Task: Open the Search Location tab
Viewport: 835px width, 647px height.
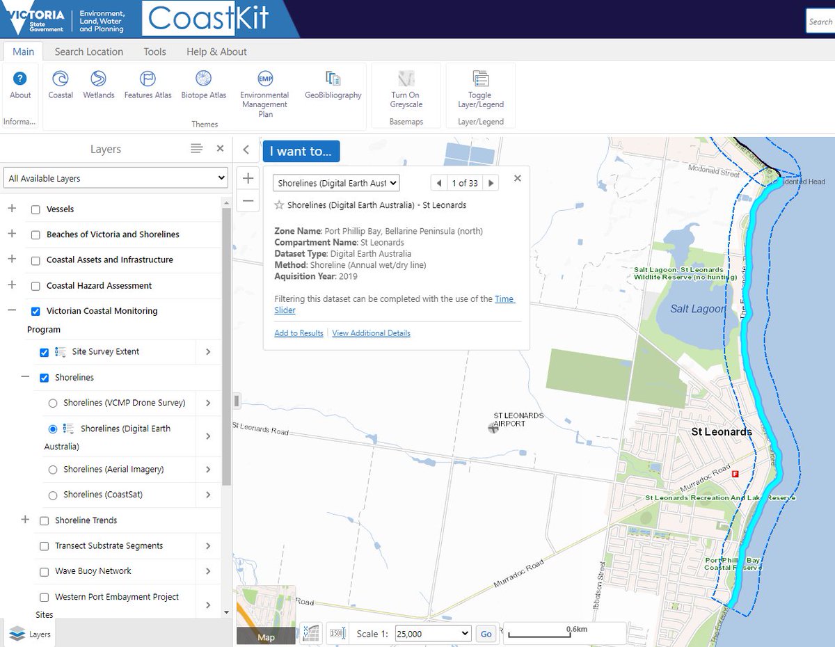Action: [x=89, y=51]
